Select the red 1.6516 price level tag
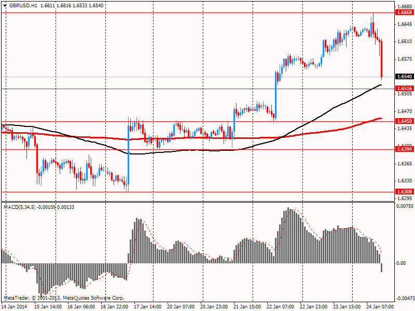 (404, 89)
